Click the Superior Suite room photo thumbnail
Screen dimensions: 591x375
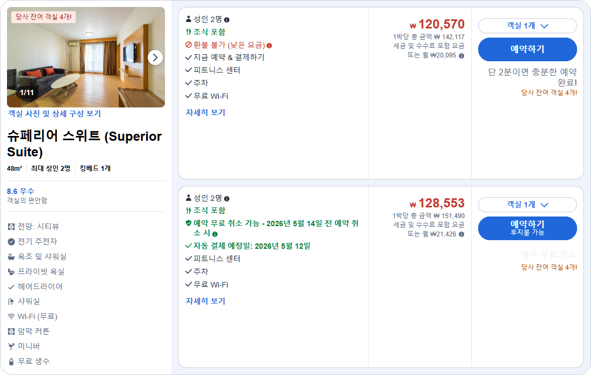coord(86,57)
